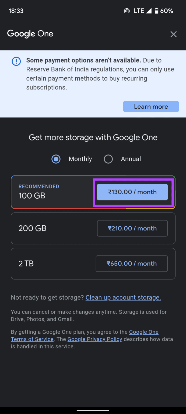View the Google Privacy Policy

tap(95, 339)
